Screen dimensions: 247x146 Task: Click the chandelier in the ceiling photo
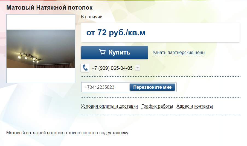[x=30, y=57]
